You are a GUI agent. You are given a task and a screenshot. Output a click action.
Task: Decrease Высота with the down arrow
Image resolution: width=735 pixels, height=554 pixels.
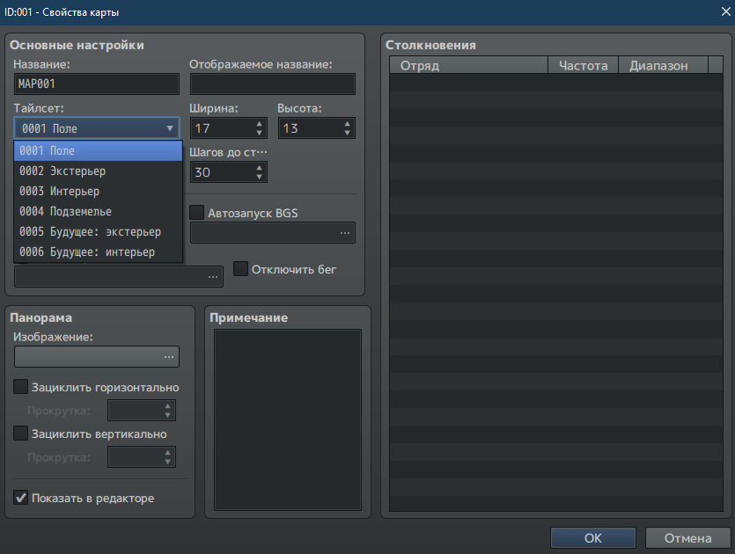[347, 133]
